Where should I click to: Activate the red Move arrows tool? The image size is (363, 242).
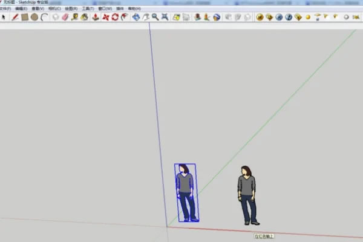point(105,17)
